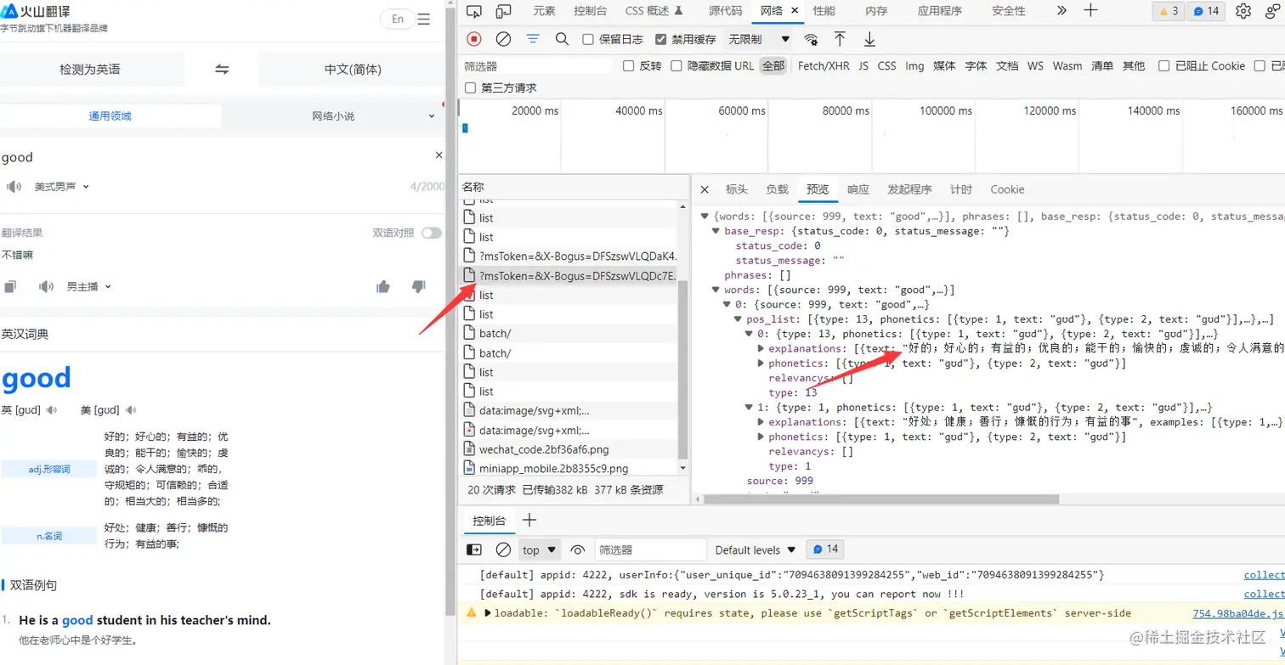Expand the first explanations node
Screen dimensions: 1285x665
761,348
